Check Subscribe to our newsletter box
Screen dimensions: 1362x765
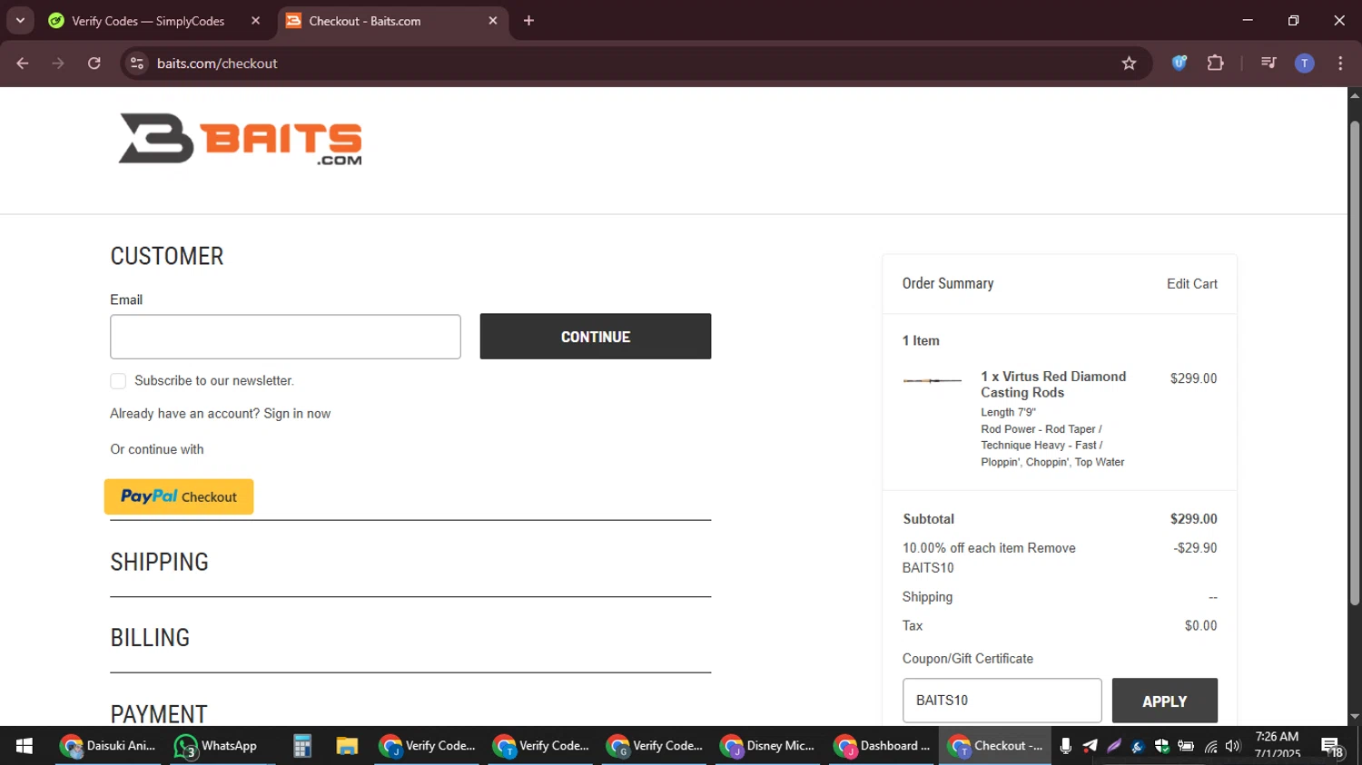(x=118, y=381)
